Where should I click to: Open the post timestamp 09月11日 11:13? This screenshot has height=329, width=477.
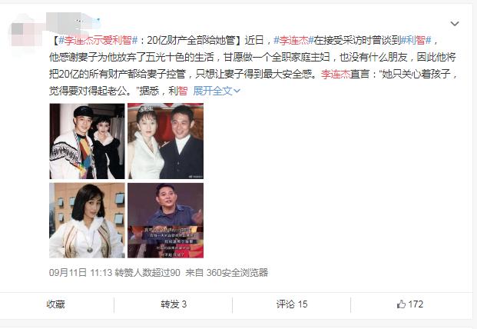pos(81,272)
